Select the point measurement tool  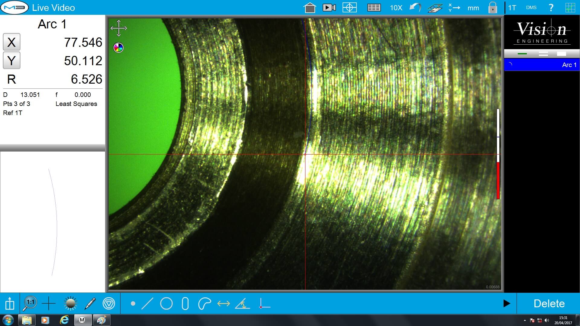(133, 304)
